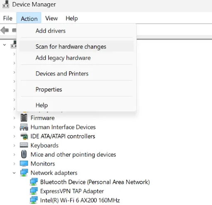Click the IDE ATA/ATAPI controllers icon
The height and width of the screenshot is (205, 212).
(x=24, y=136)
